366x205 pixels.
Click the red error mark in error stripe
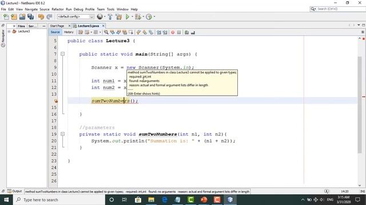pos(364,97)
